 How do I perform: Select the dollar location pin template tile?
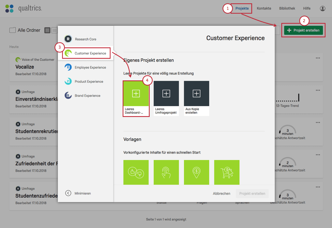pyautogui.click(x=196, y=172)
